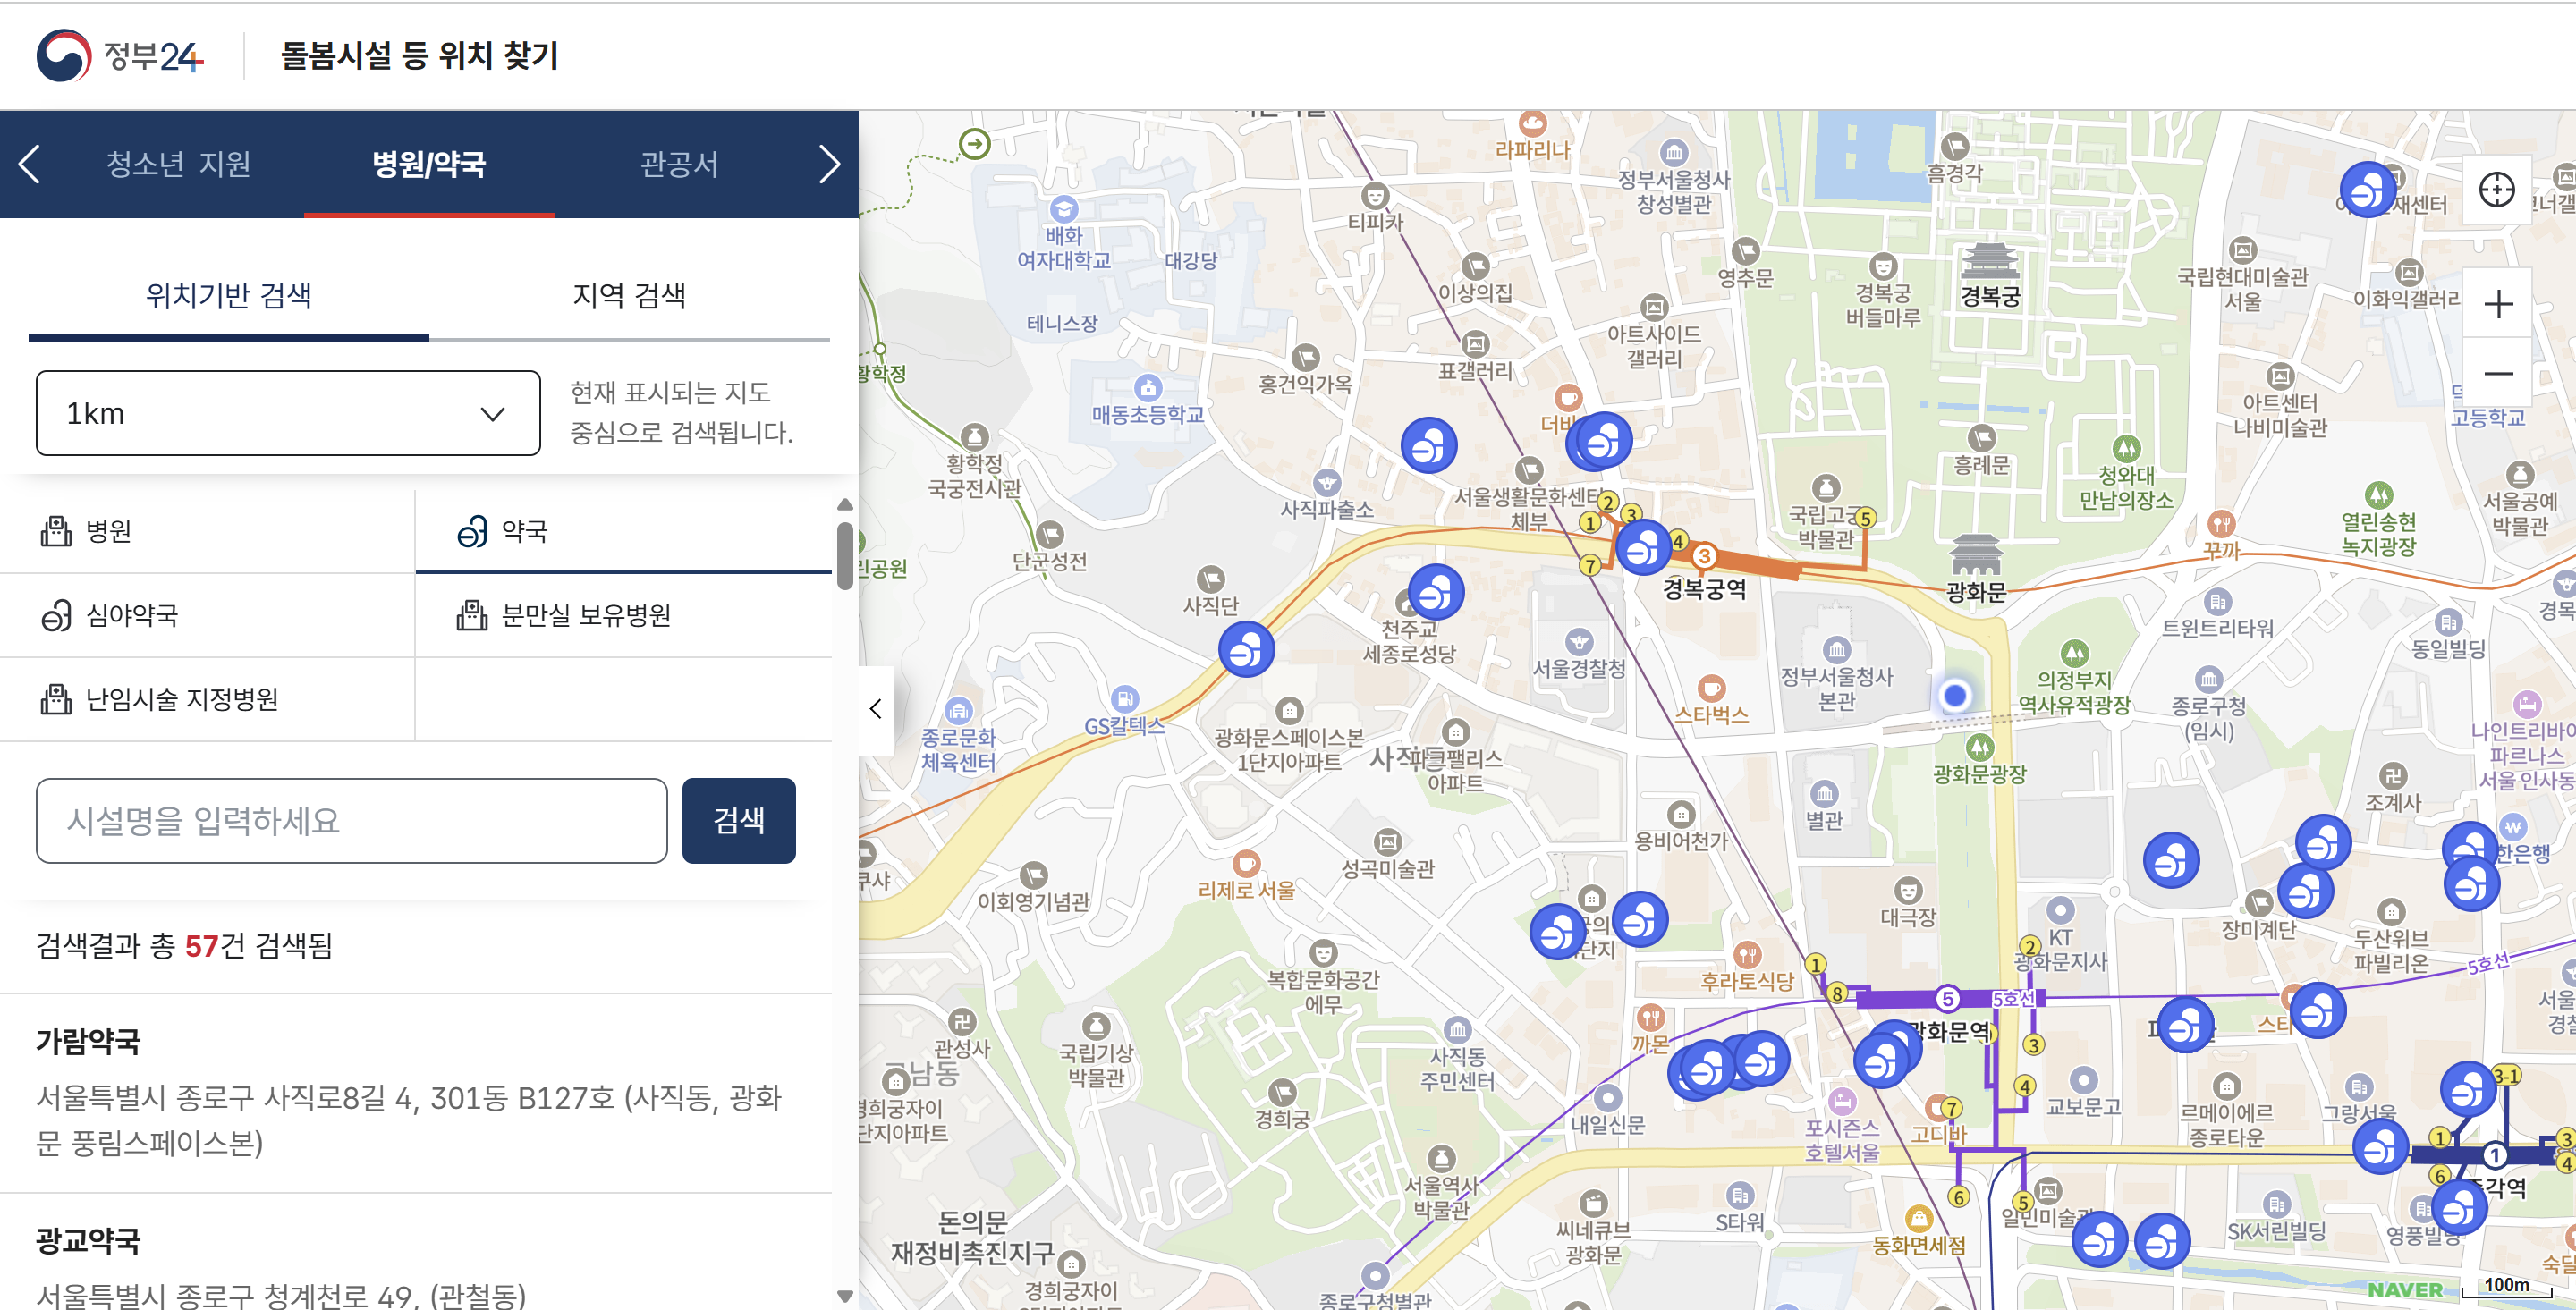Click the scroll-down arrow of results list
Screen dimensions: 2576x1310
[x=845, y=1296]
